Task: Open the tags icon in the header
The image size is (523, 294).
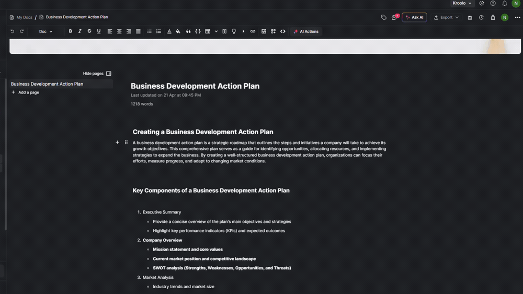Action: [x=383, y=17]
